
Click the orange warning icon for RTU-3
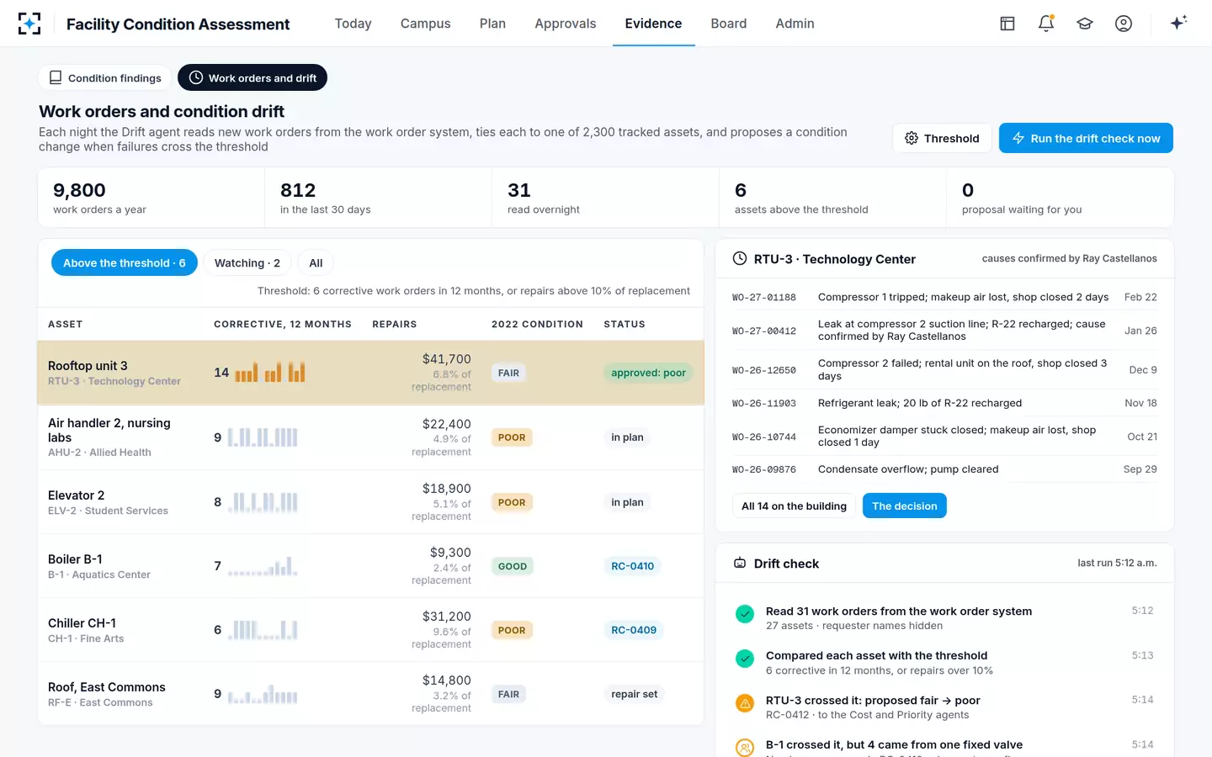tap(745, 703)
